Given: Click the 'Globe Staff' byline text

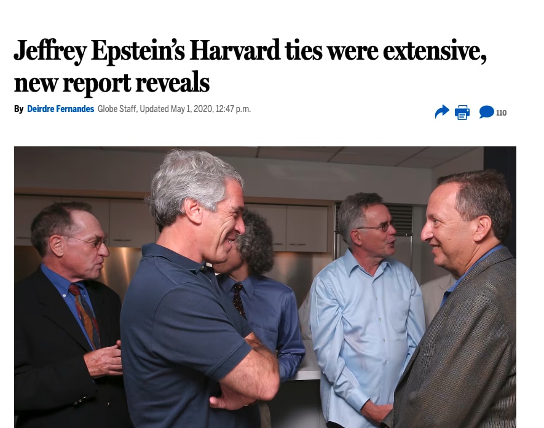Looking at the screenshot, I should (117, 109).
